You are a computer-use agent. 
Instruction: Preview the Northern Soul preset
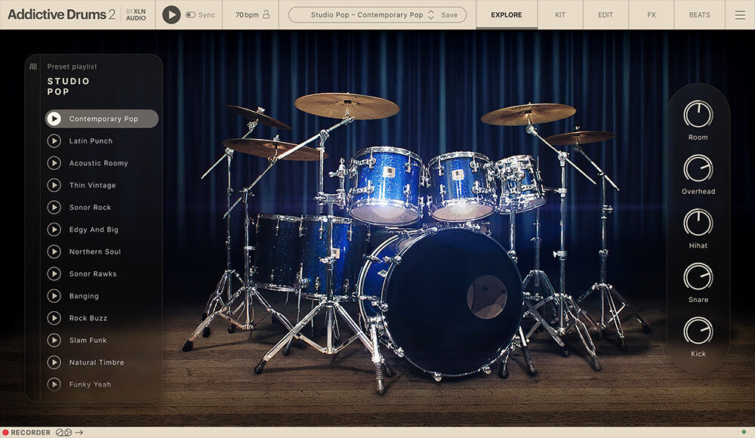(54, 251)
